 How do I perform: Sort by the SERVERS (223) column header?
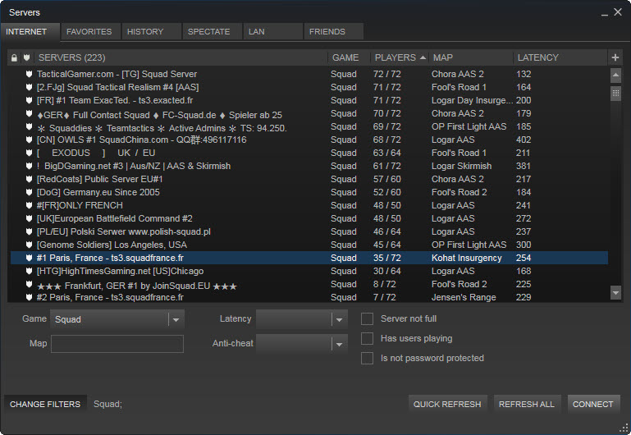(x=181, y=57)
